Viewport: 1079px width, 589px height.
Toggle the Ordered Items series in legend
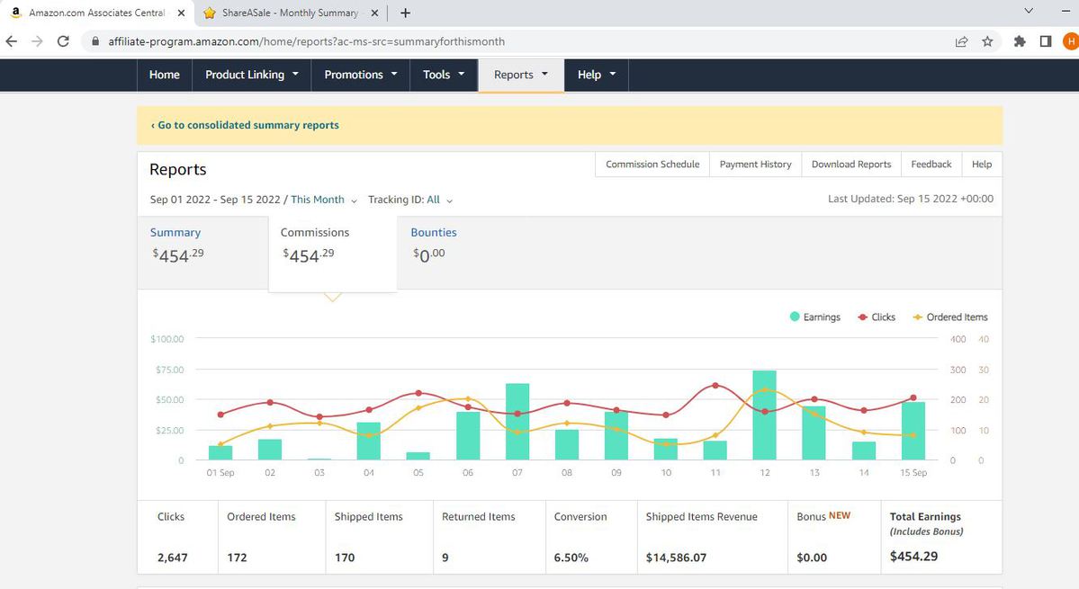pyautogui.click(x=949, y=317)
